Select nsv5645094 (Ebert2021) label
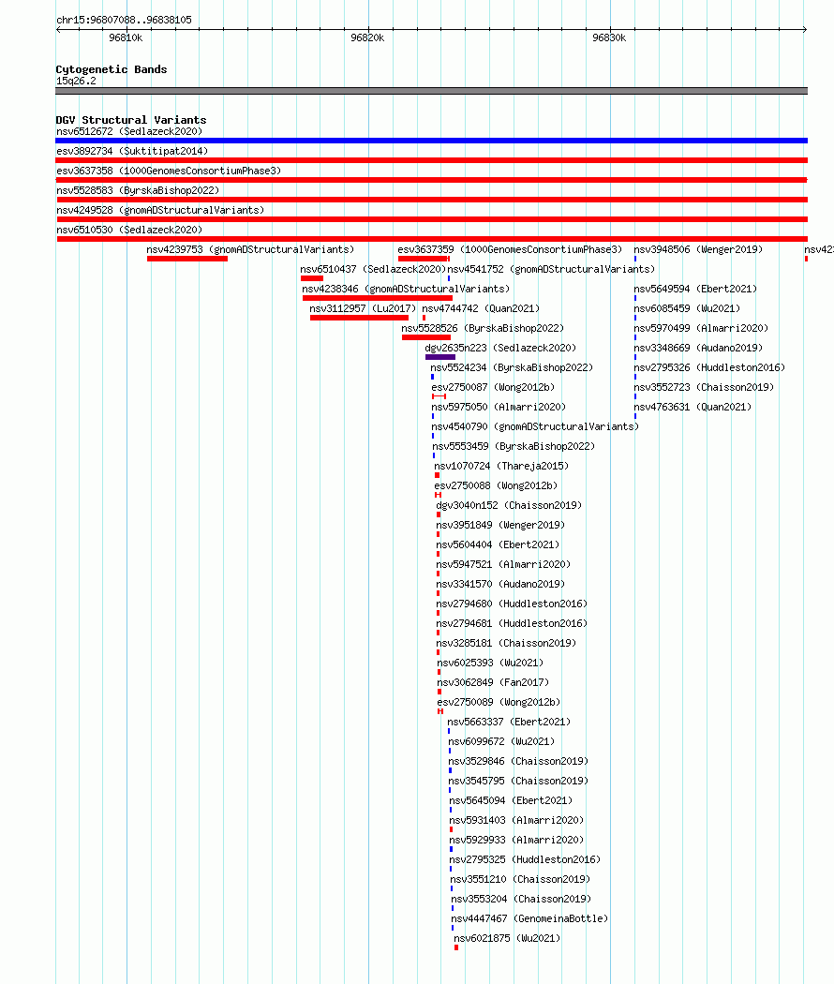The width and height of the screenshot is (834, 984). coord(511,800)
